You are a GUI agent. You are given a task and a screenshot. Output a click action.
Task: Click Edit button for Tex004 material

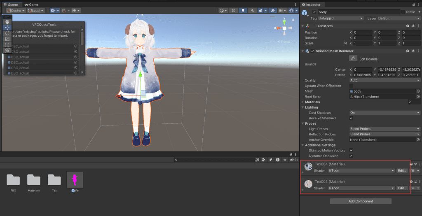[402, 170]
